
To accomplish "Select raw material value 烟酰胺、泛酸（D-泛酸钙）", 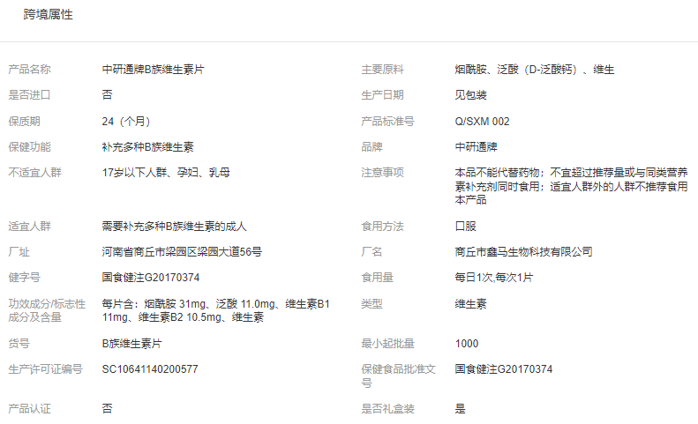I will click(x=518, y=70).
